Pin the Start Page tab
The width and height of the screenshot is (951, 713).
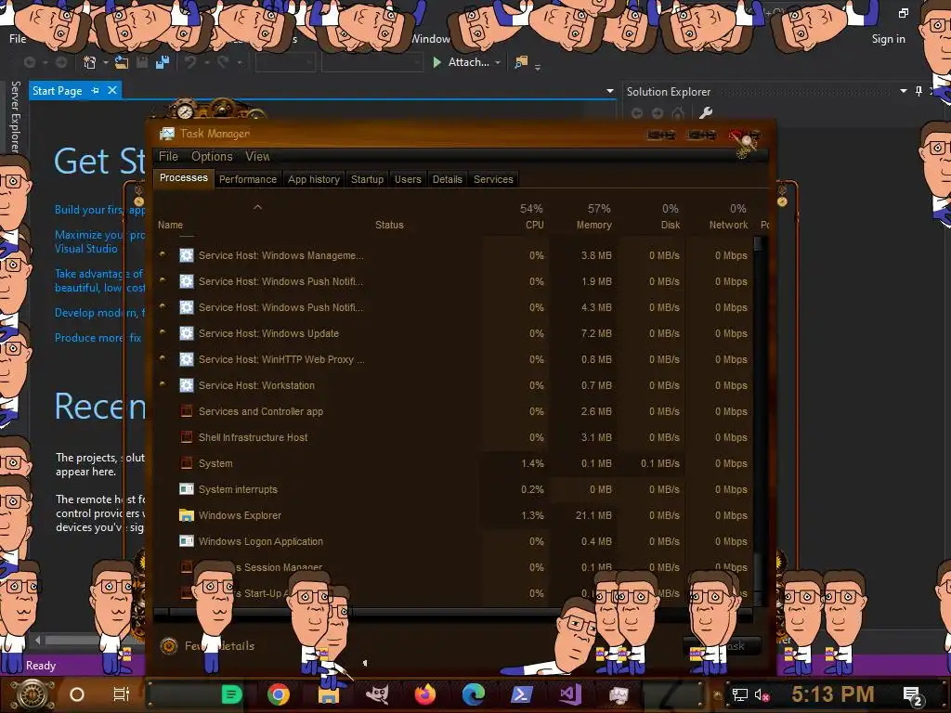point(96,90)
